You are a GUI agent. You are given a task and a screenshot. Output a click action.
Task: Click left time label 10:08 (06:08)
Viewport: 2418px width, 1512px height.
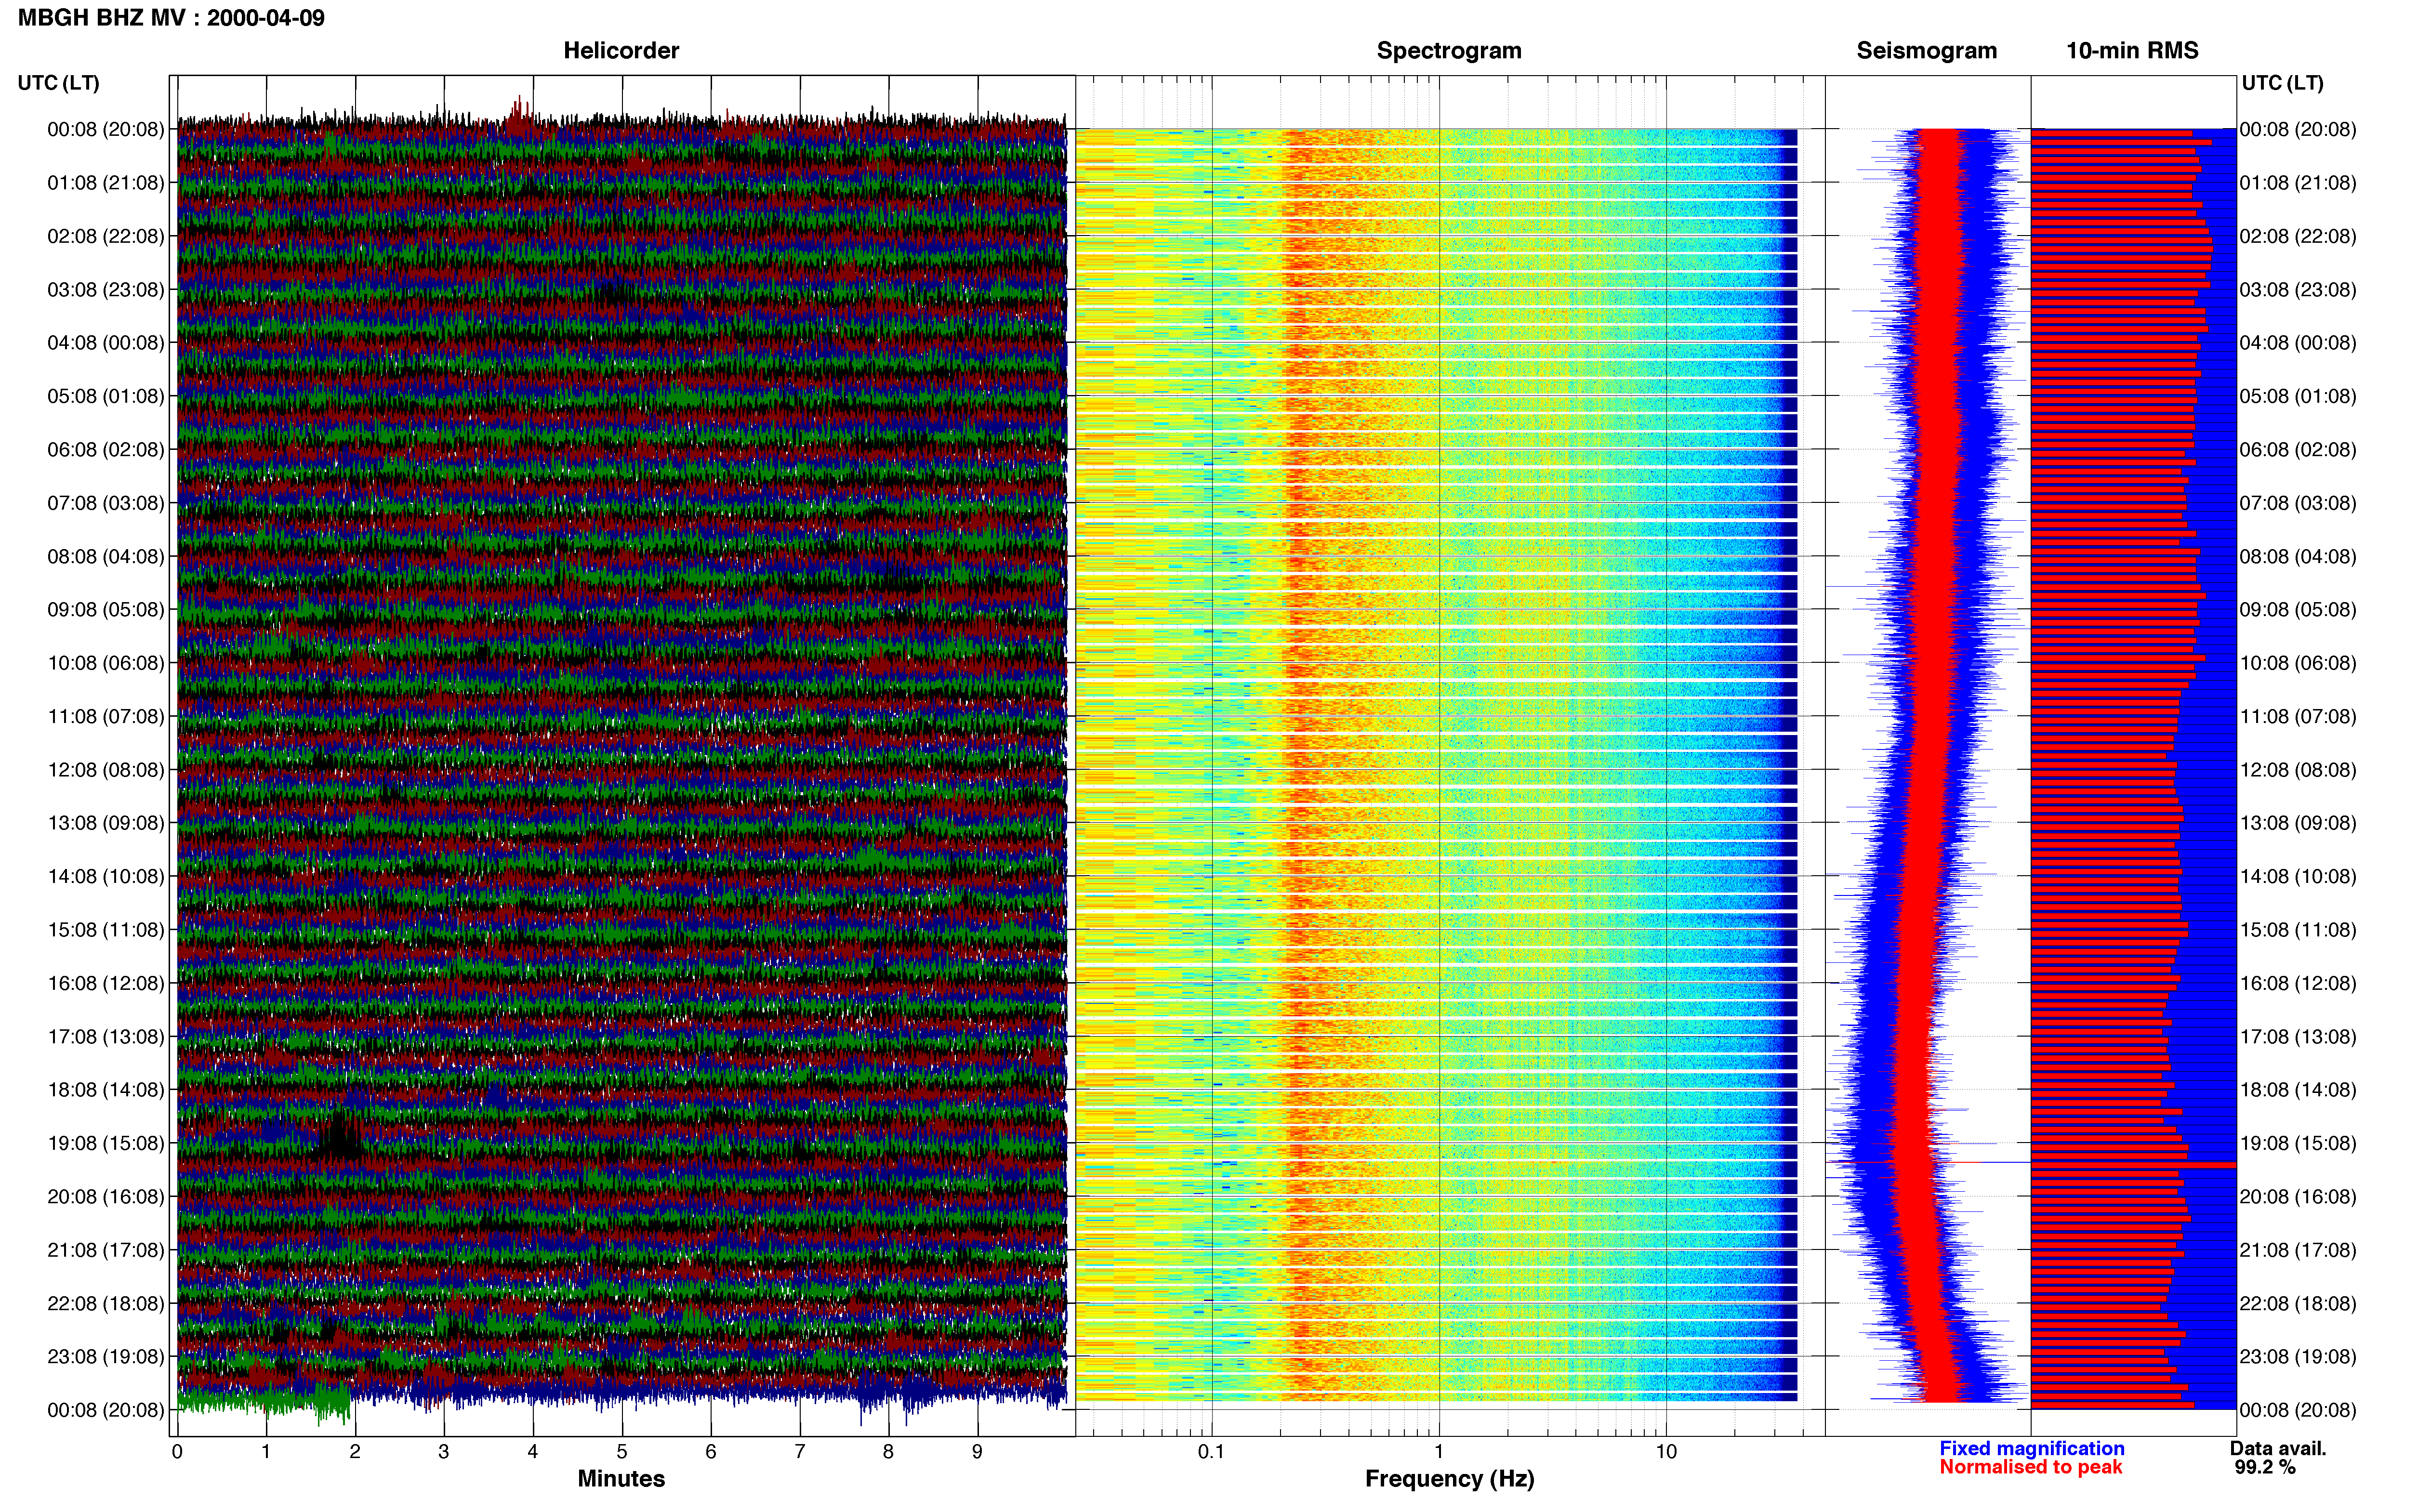(105, 663)
